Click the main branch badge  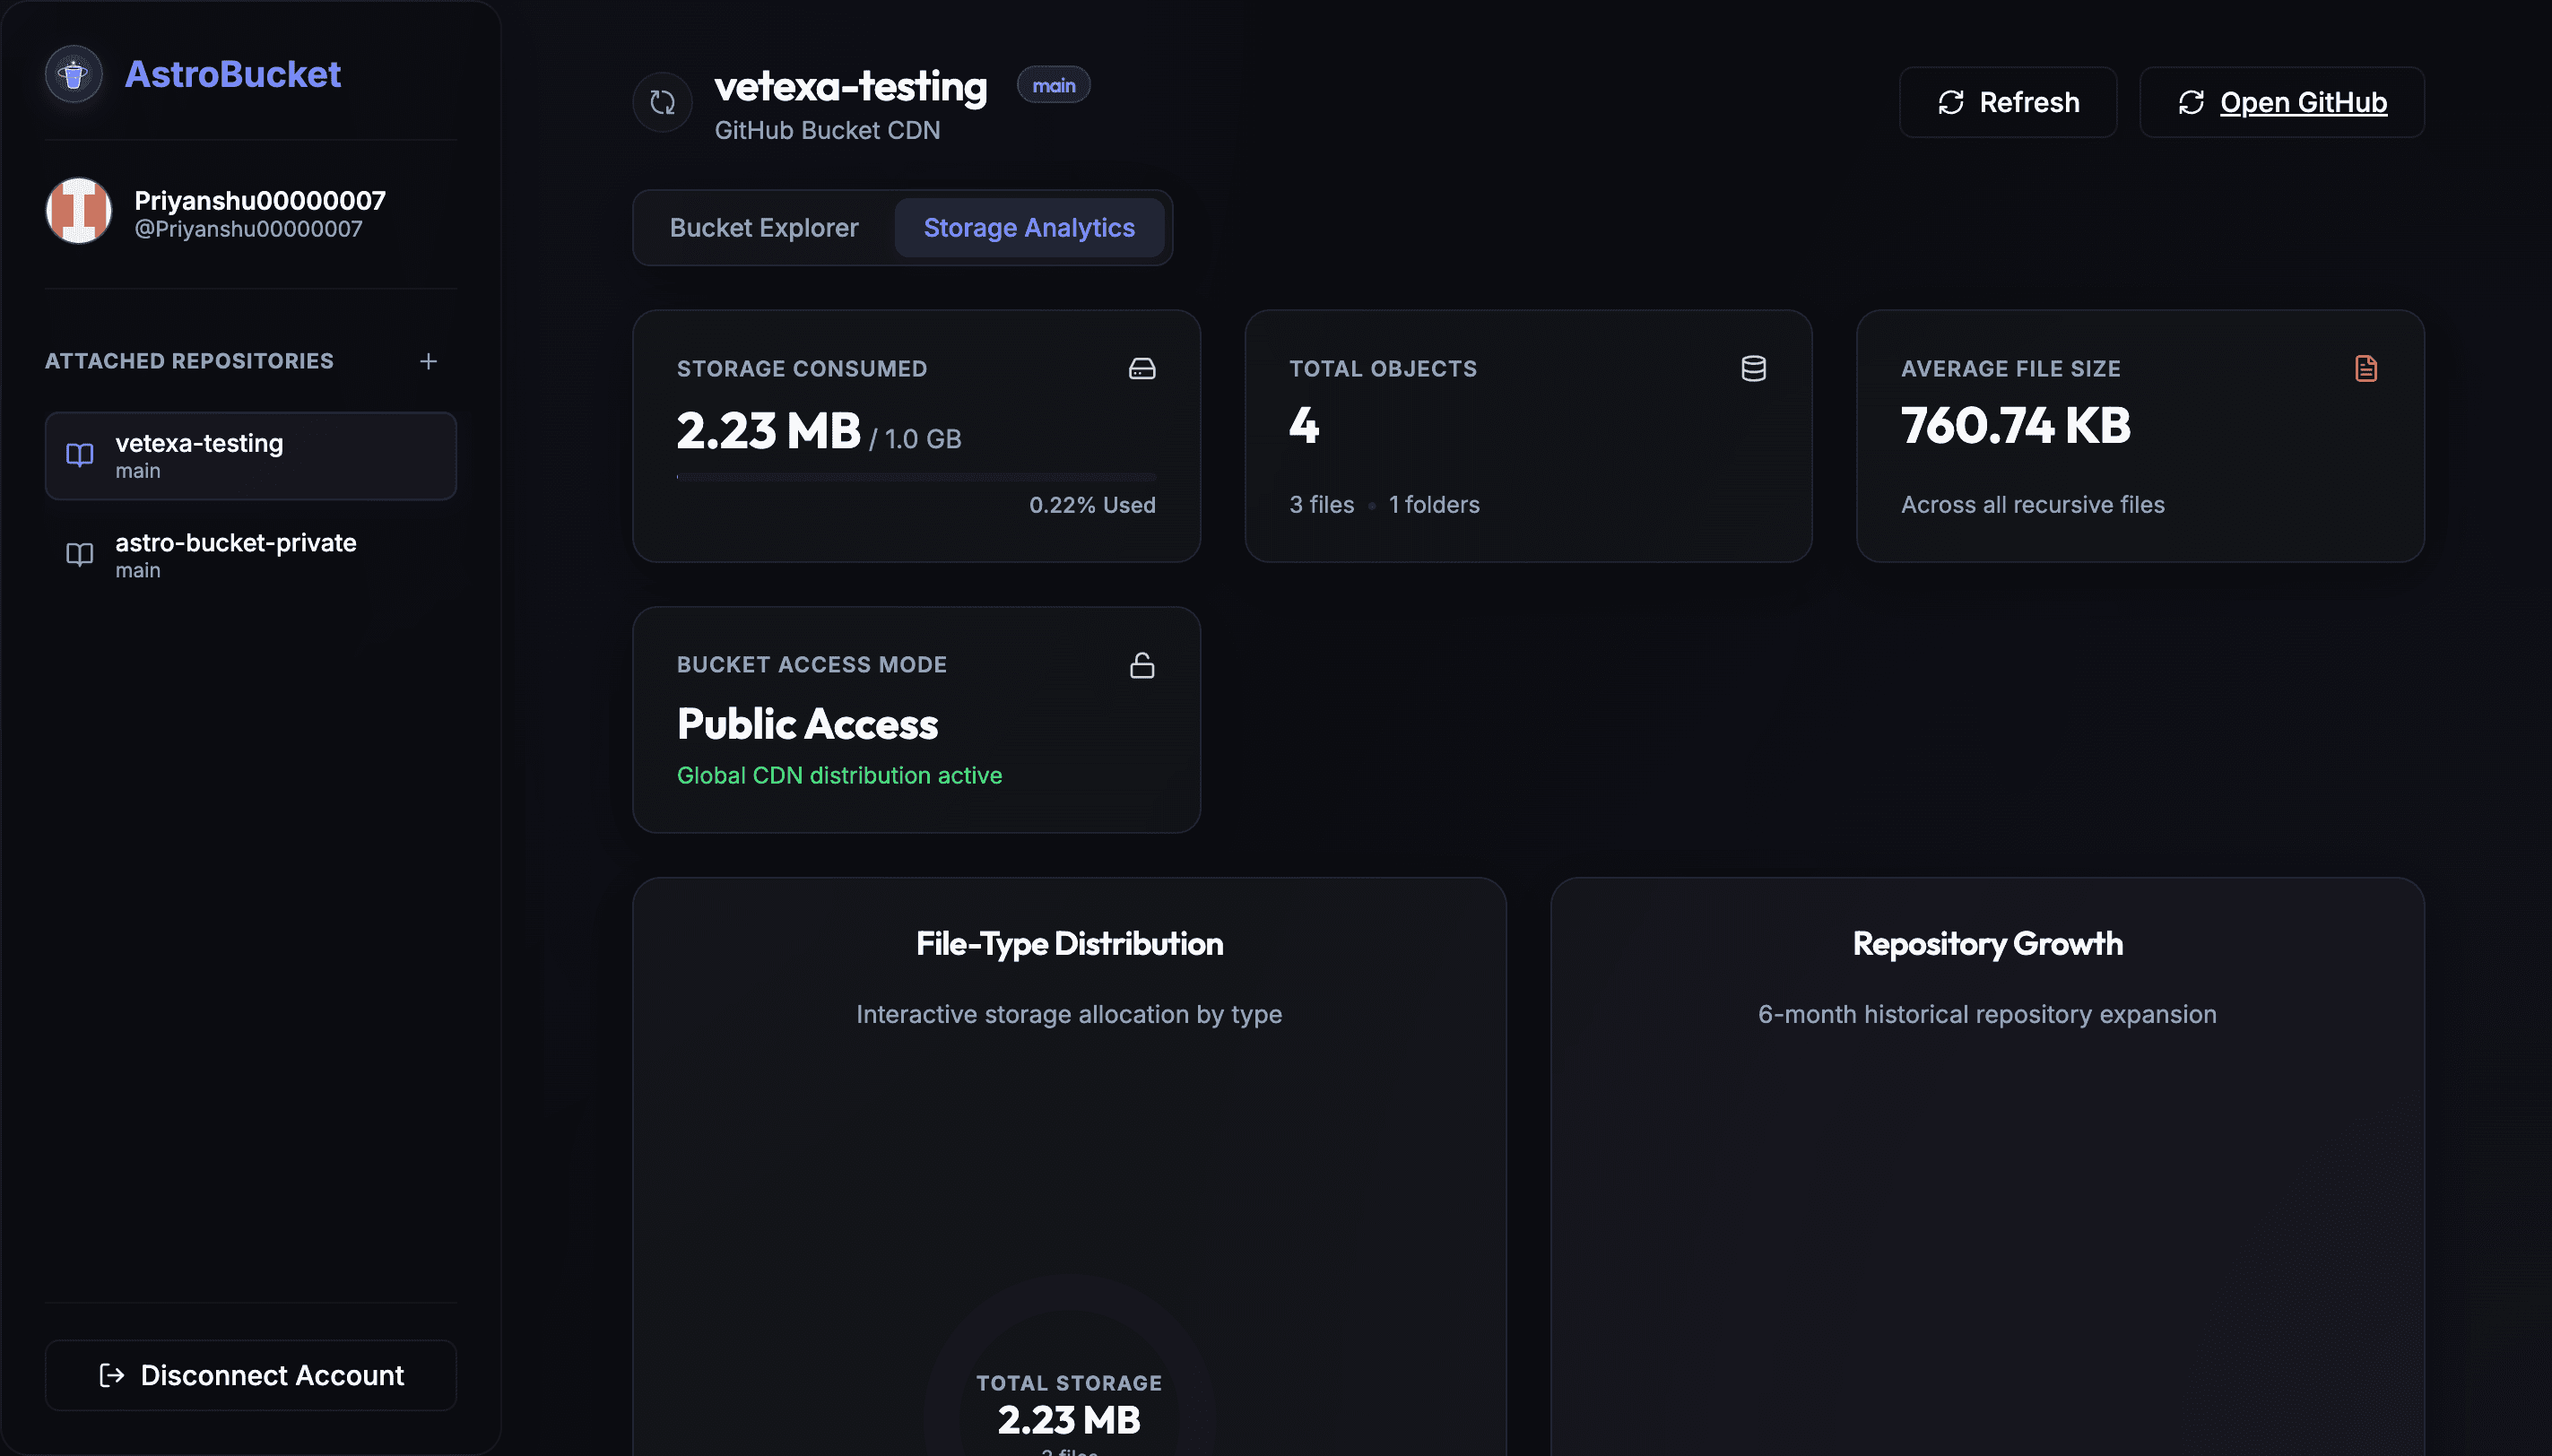[1054, 85]
